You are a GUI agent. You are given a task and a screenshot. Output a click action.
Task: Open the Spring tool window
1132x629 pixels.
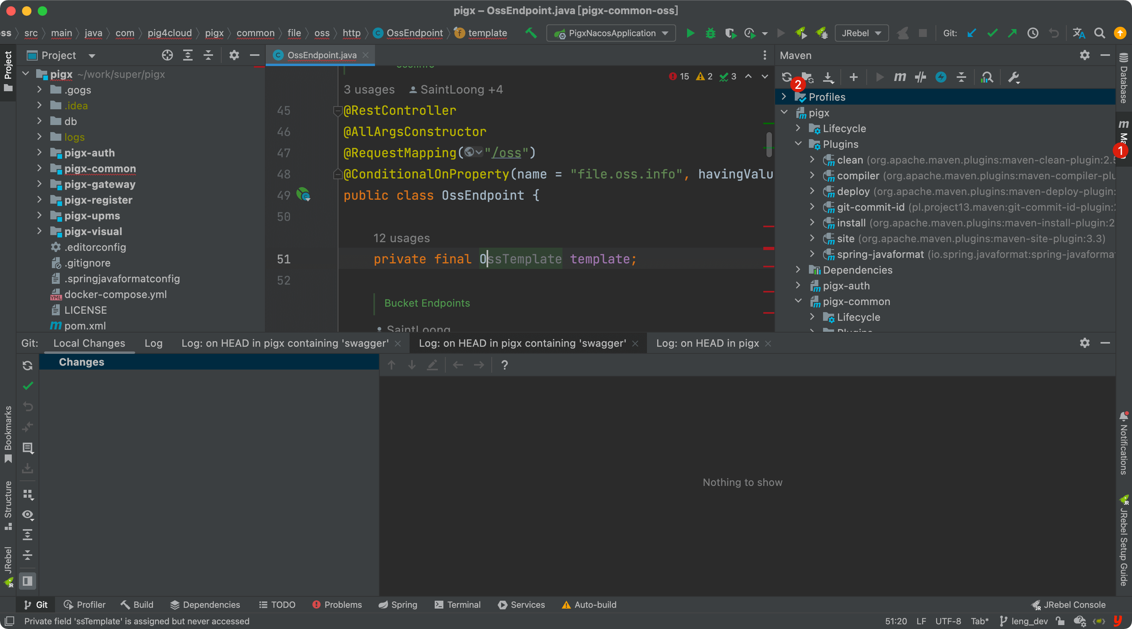398,604
